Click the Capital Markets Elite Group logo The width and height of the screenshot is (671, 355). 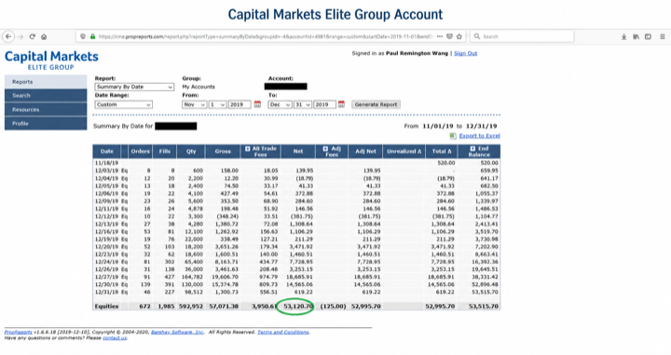click(x=51, y=60)
